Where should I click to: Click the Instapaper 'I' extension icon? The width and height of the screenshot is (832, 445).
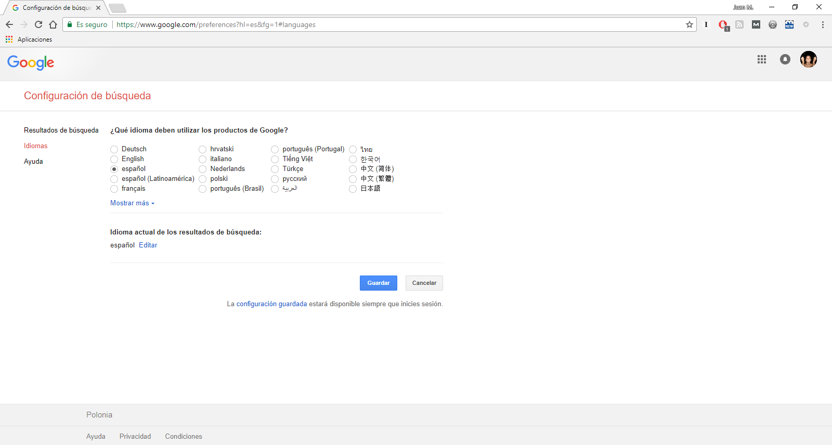coord(706,24)
